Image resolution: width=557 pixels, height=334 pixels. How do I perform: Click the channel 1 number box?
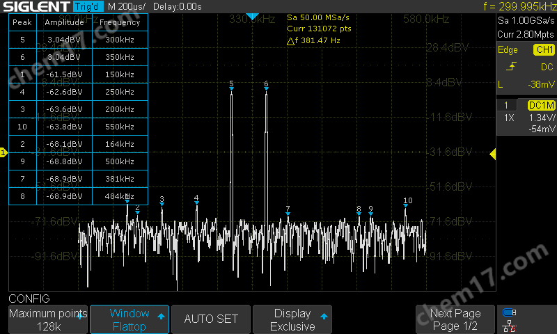coord(506,105)
